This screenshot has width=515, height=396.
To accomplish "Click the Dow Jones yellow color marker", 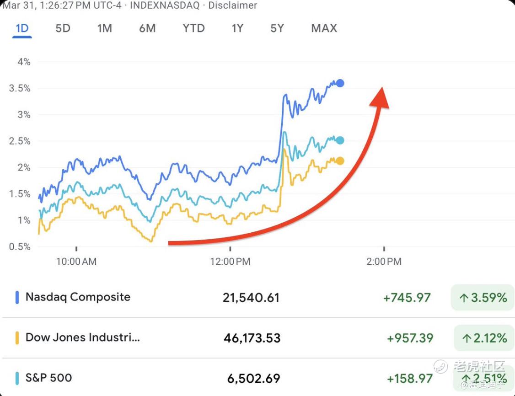I will click(17, 338).
